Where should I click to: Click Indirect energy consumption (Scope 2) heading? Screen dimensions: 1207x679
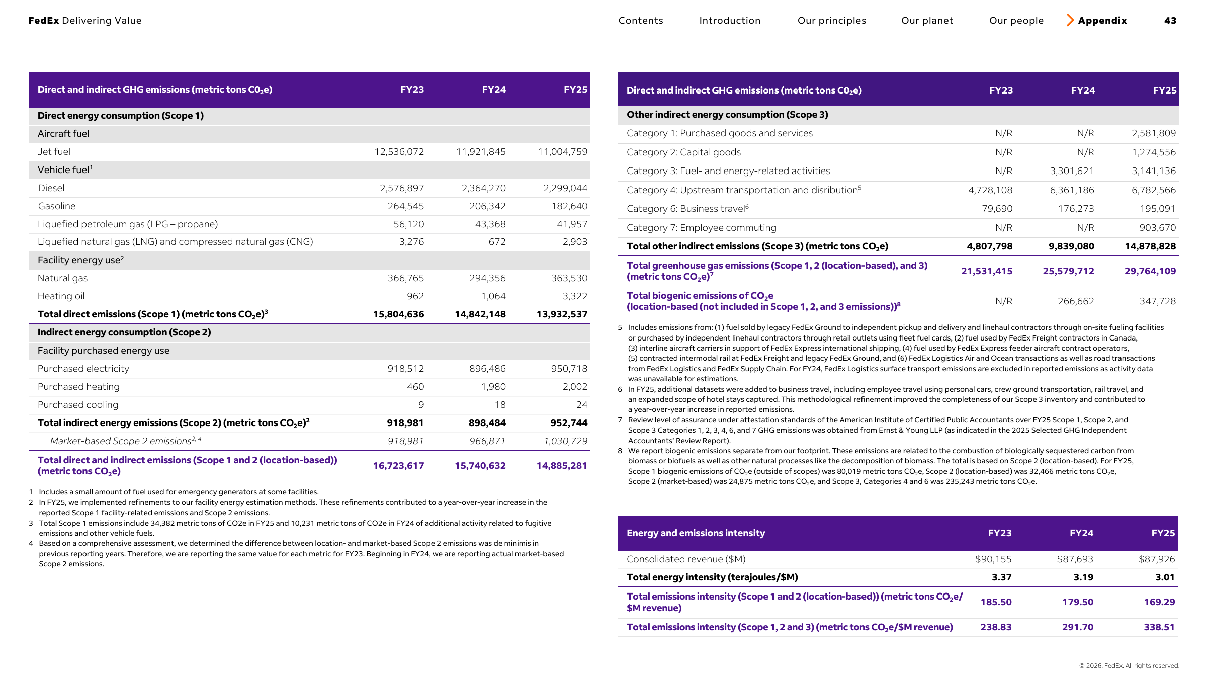124,332
